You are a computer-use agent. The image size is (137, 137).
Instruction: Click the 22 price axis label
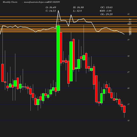click(x=129, y=88)
